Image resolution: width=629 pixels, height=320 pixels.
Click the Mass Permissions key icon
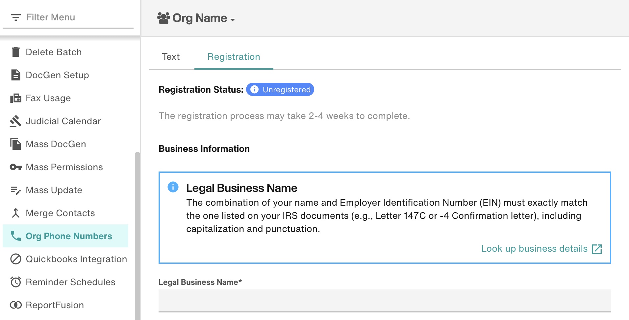[15, 167]
